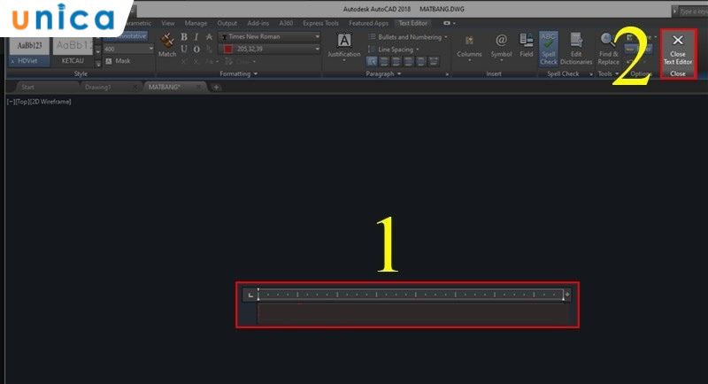
Task: Click the viewport [-] control
Action: pyautogui.click(x=11, y=102)
